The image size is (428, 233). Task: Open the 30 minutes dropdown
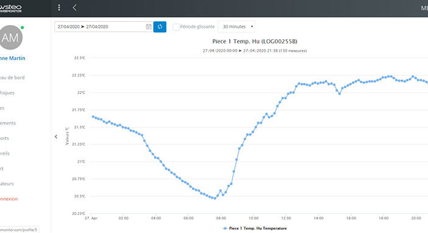[237, 26]
